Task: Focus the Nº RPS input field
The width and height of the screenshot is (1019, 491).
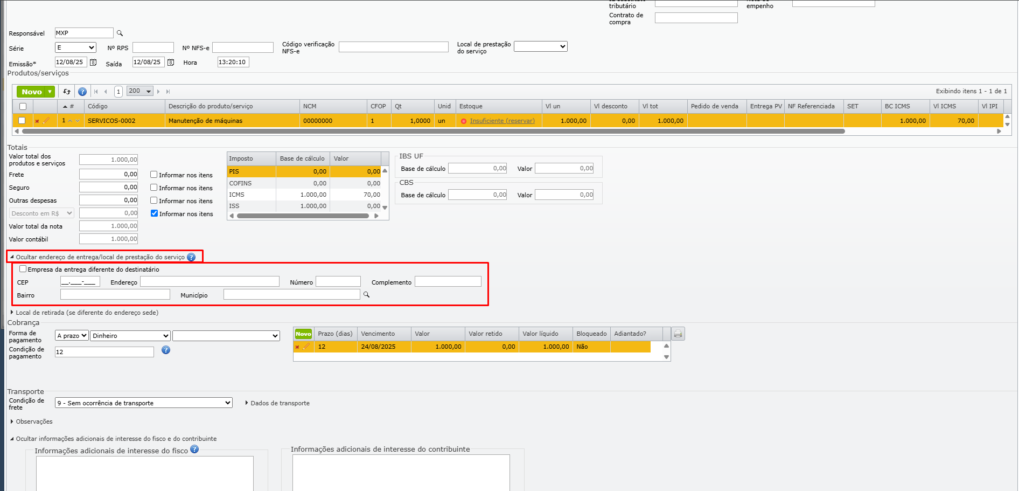Action: 153,47
